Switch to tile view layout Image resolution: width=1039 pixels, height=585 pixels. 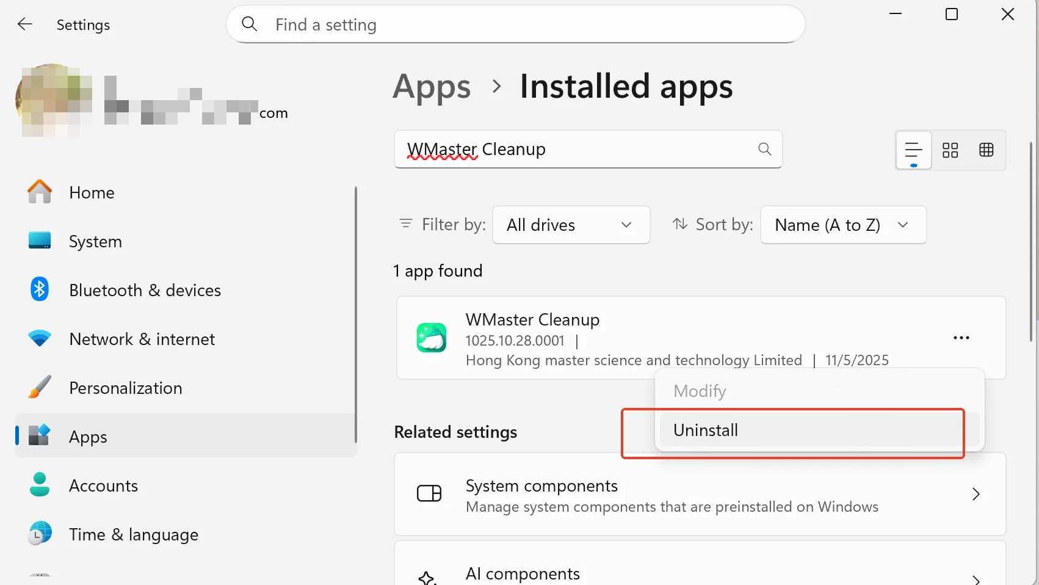[950, 150]
